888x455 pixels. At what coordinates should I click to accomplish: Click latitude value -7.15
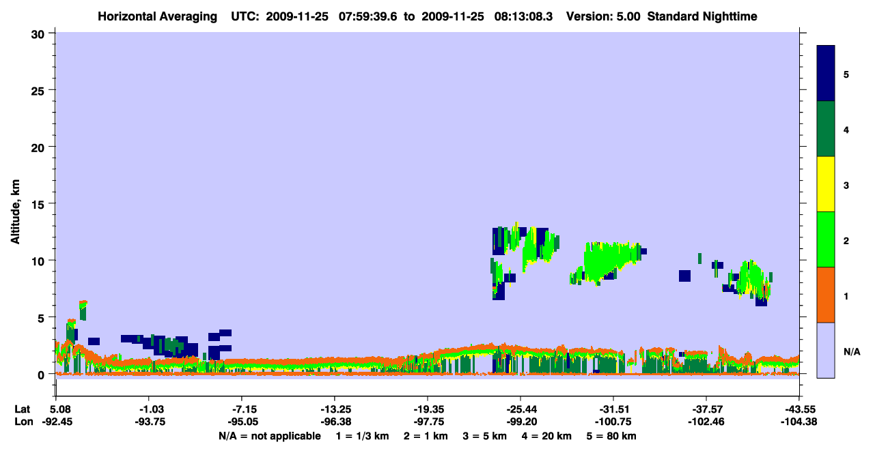(241, 409)
